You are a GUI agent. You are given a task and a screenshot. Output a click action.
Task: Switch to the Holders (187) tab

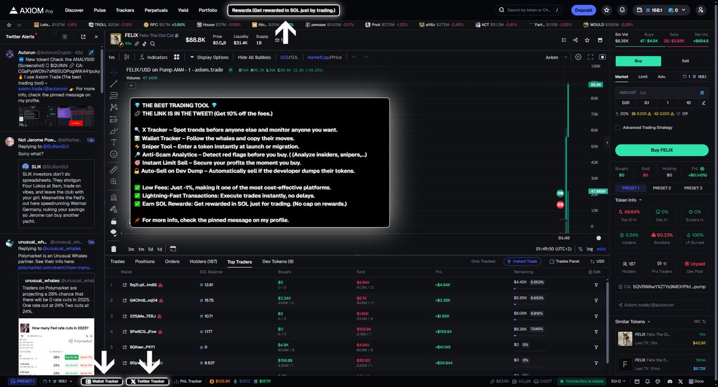(x=203, y=261)
